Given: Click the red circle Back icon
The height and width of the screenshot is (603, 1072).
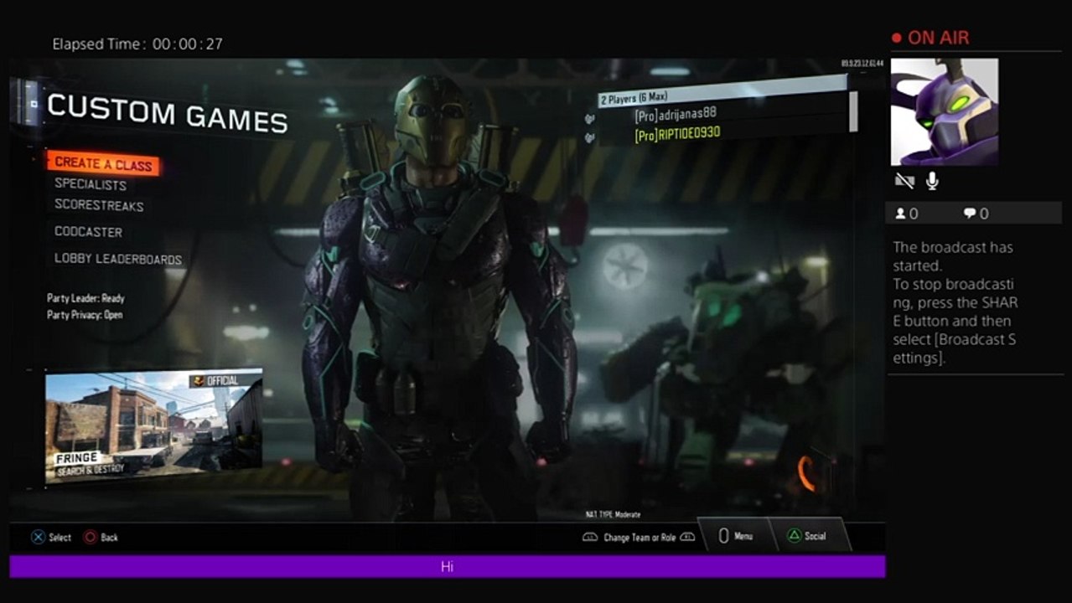Looking at the screenshot, I should coord(91,537).
